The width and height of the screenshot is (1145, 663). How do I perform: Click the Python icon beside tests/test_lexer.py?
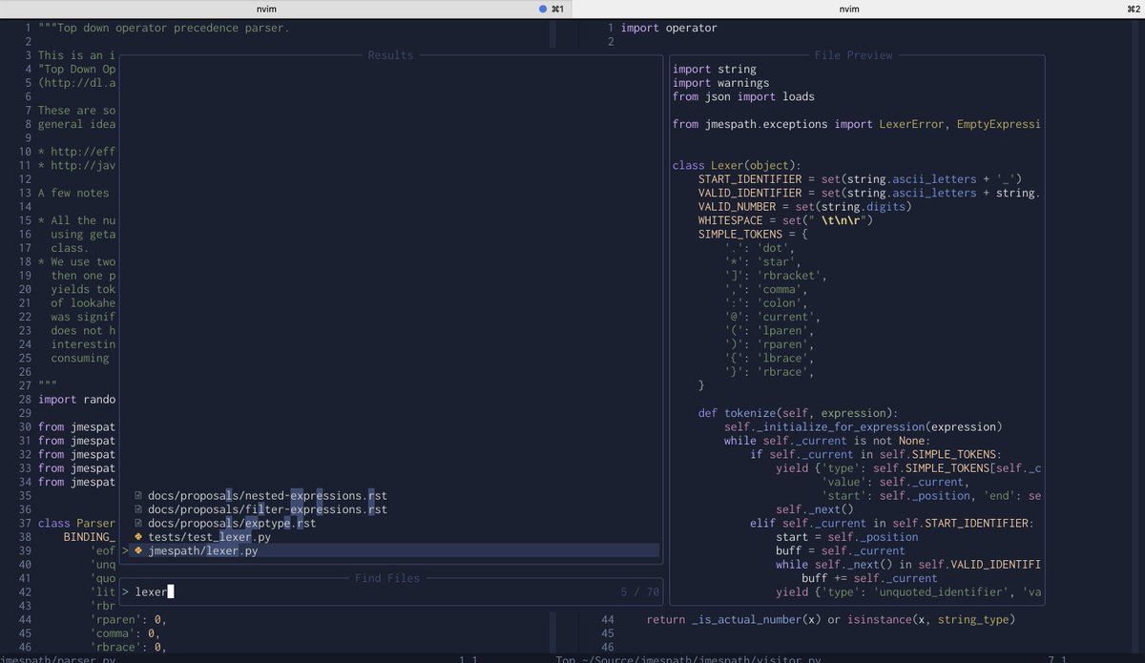(x=138, y=537)
